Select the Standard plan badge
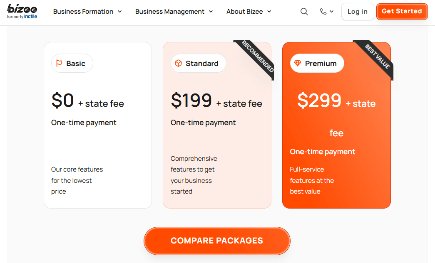Viewport: 435px width, 263px height. pyautogui.click(x=199, y=63)
